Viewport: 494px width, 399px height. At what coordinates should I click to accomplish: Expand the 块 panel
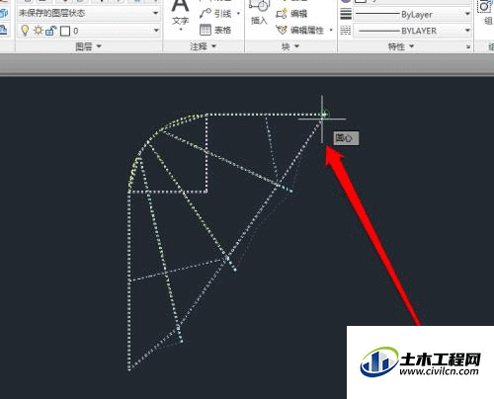tap(290, 46)
